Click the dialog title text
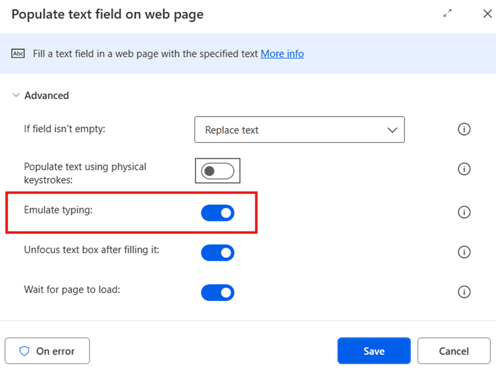The image size is (496, 370). point(107,14)
